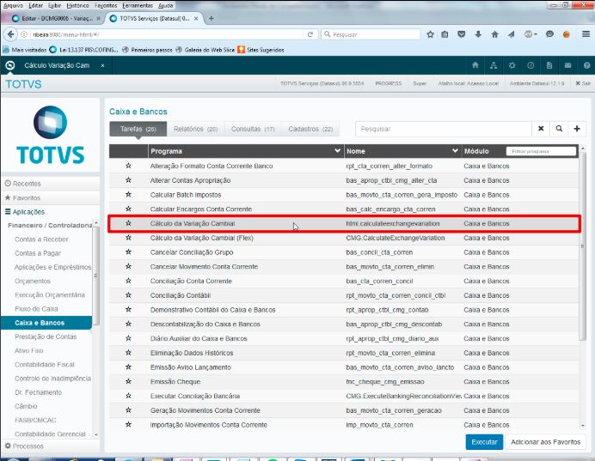595x461 pixels.
Task: Open Mais visitados bookmark
Action: pos(25,50)
